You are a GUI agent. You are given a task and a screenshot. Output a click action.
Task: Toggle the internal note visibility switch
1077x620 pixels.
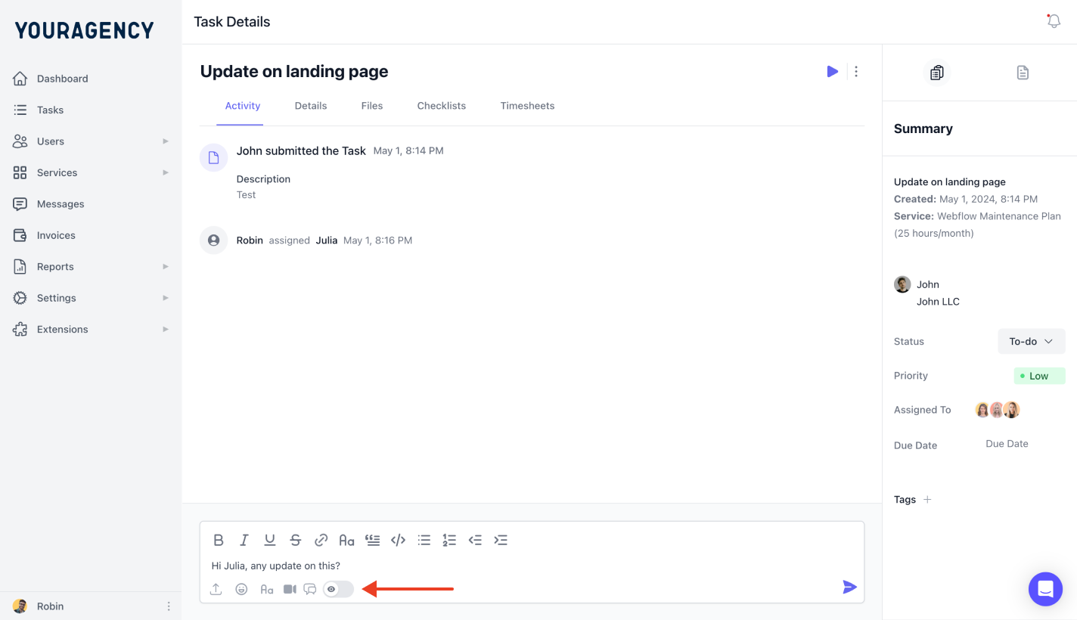pos(338,589)
